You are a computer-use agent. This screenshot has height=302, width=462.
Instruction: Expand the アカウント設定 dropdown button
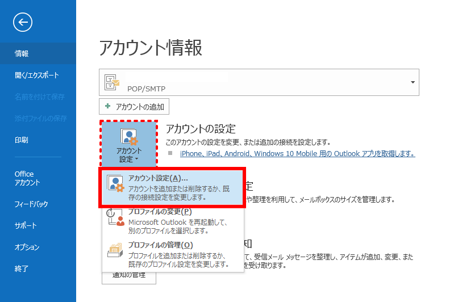(129, 145)
